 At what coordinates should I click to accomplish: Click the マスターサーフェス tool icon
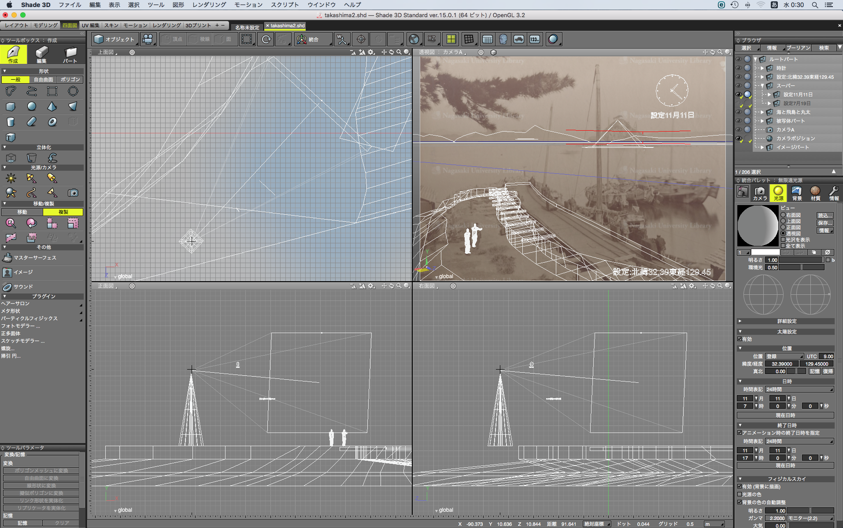(7, 258)
